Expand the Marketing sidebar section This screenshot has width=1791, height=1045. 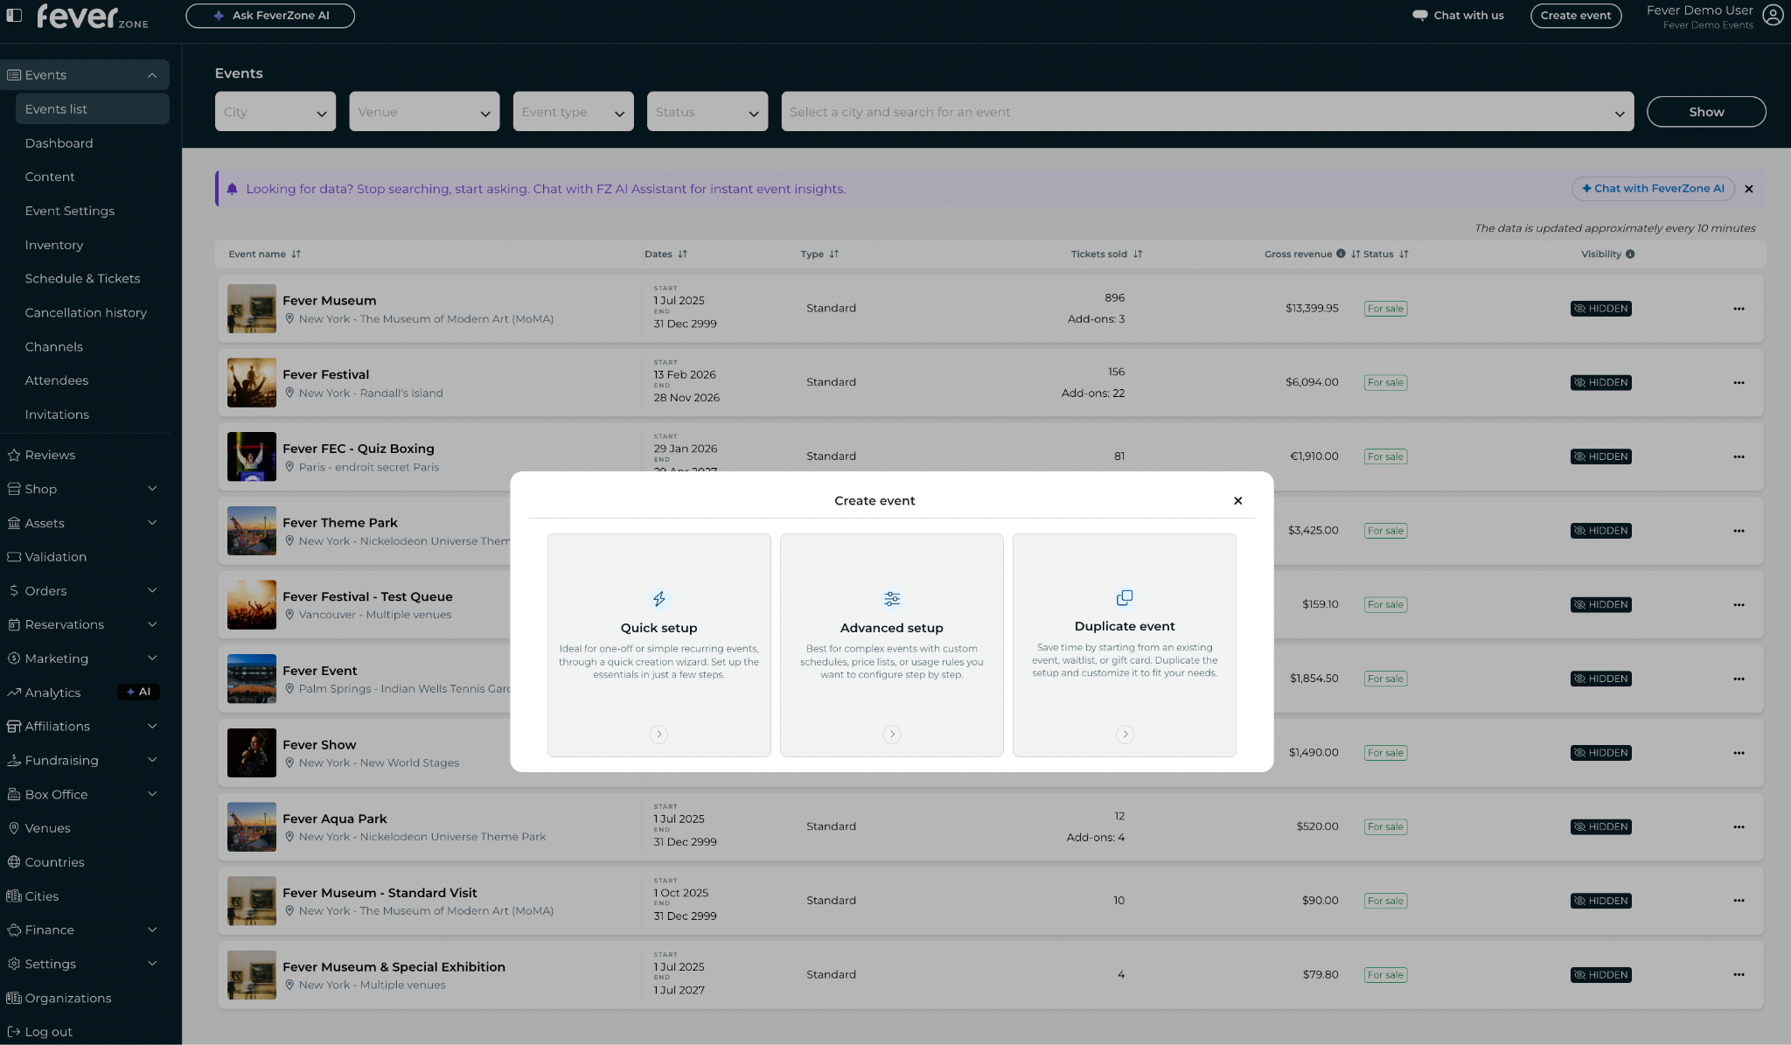click(152, 658)
